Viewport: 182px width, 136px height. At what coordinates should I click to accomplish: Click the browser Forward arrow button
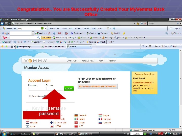(x=6, y=23)
